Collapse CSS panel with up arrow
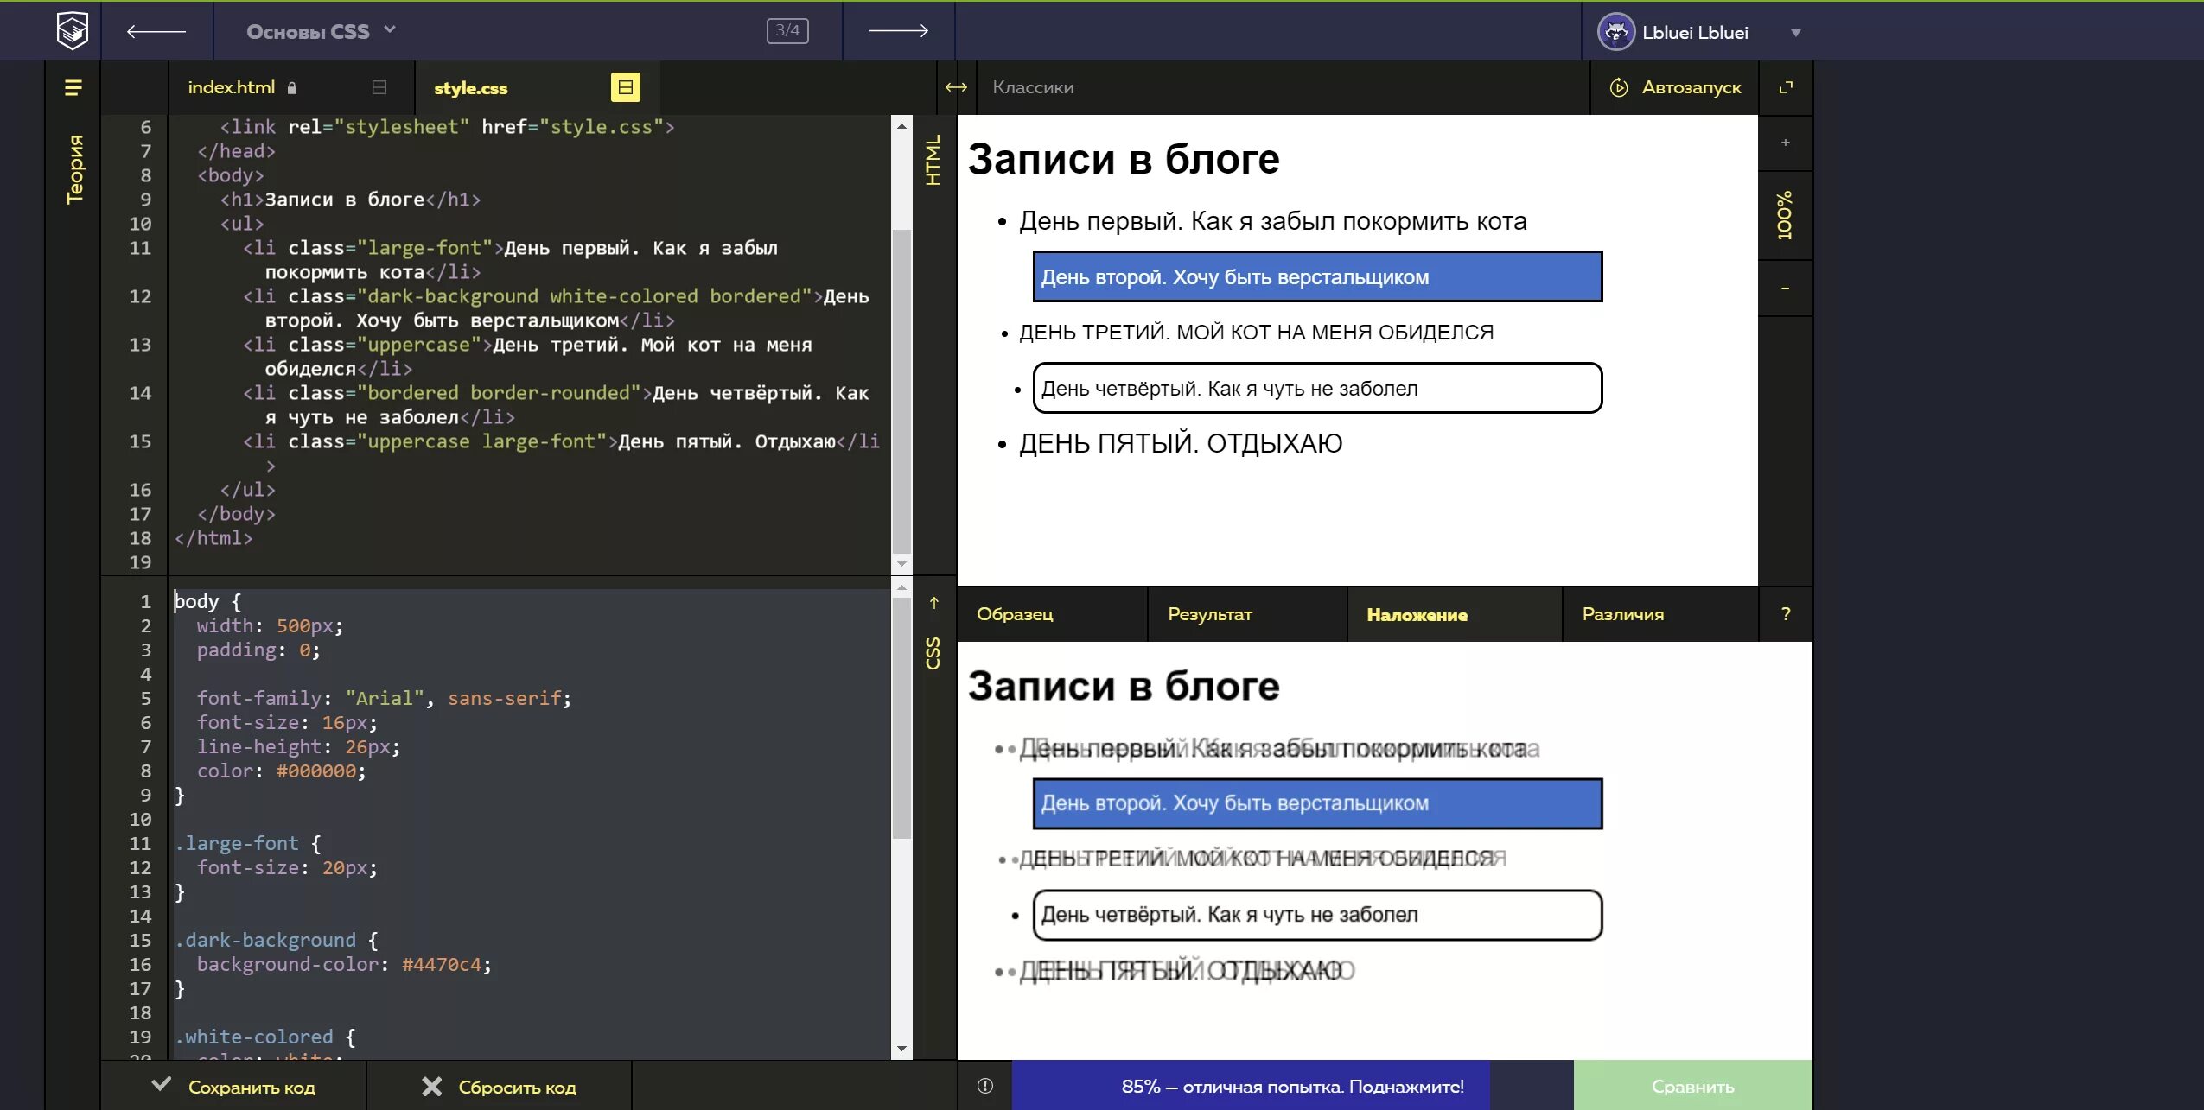This screenshot has height=1110, width=2204. (x=934, y=603)
